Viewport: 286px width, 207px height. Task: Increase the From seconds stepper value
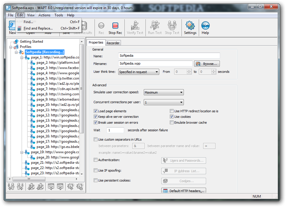coord(189,70)
